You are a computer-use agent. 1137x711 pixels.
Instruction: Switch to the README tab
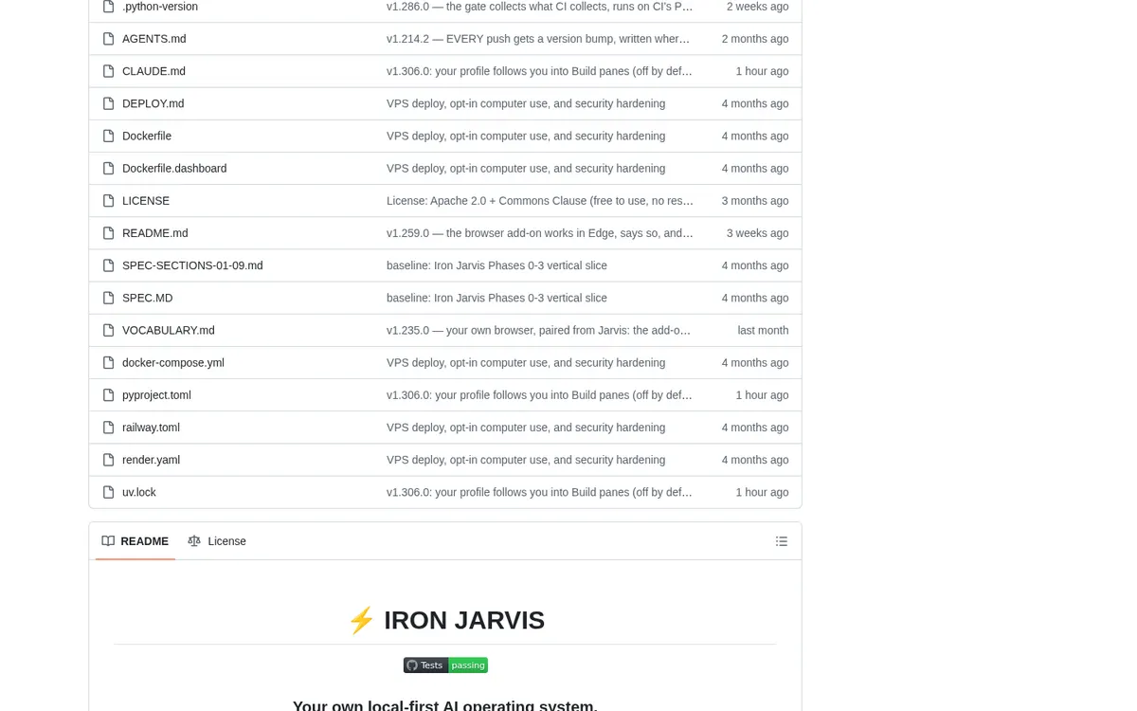135,541
